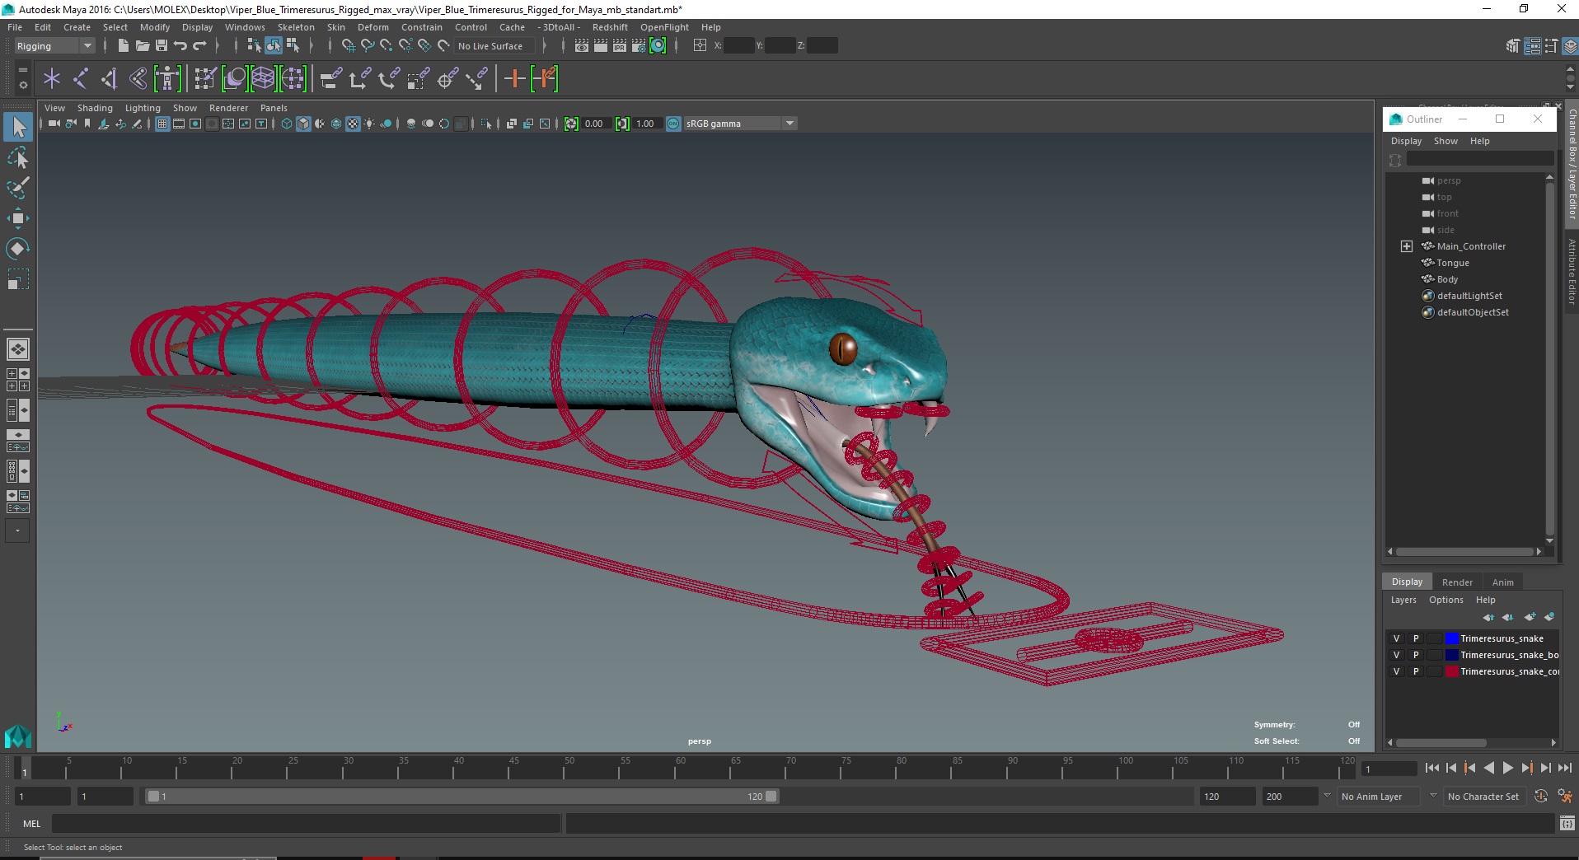Select single perspective view layout
The image size is (1579, 860).
[18, 349]
